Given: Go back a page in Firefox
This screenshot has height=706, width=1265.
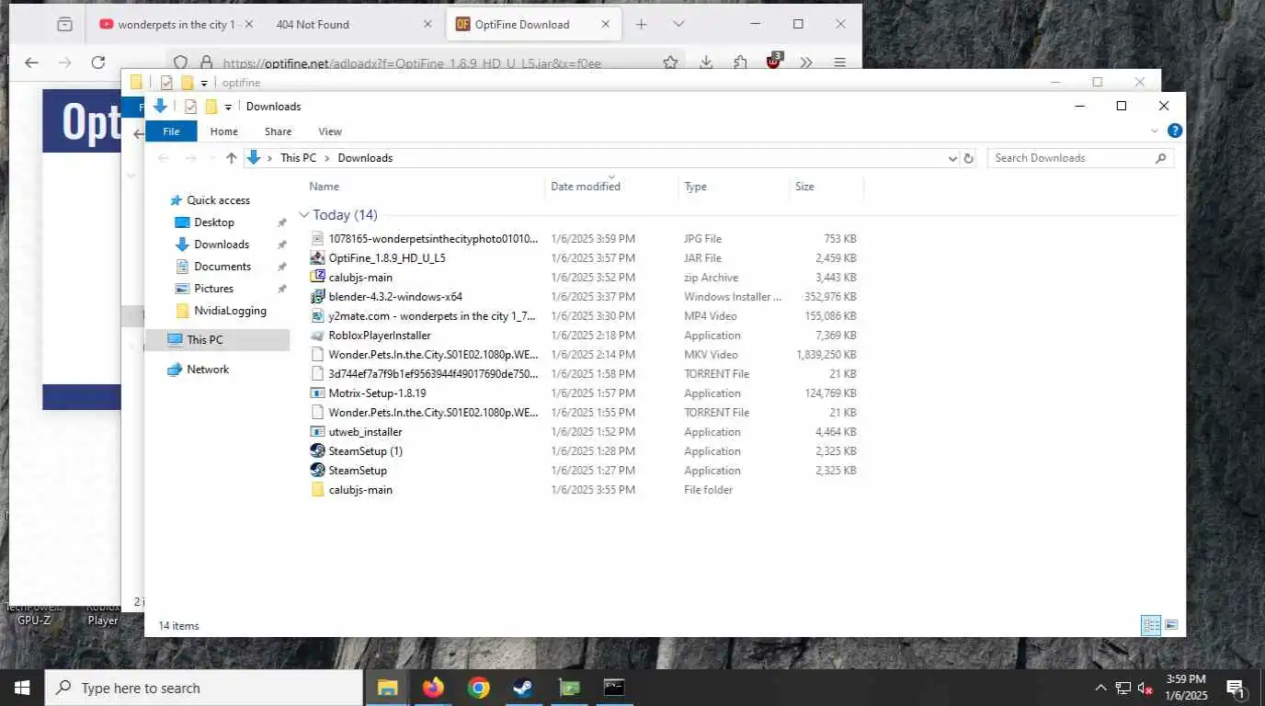Looking at the screenshot, I should click(x=31, y=63).
